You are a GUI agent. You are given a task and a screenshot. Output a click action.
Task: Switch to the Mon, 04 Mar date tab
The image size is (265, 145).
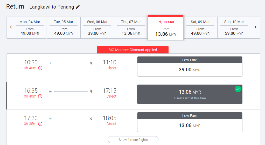point(30,27)
